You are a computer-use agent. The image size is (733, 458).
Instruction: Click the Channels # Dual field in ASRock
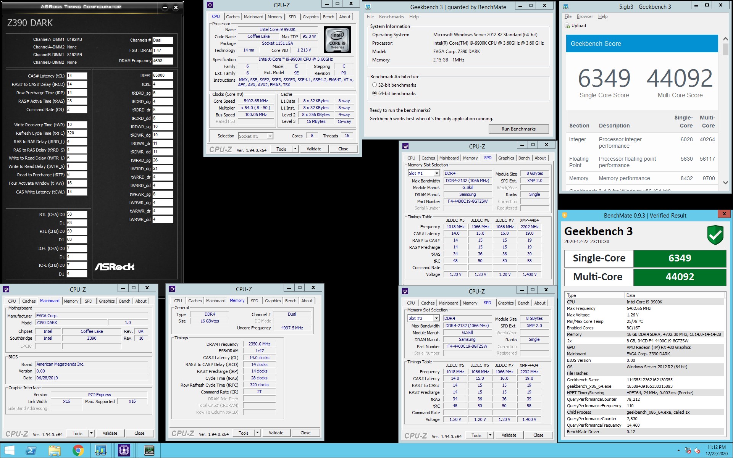coord(163,40)
